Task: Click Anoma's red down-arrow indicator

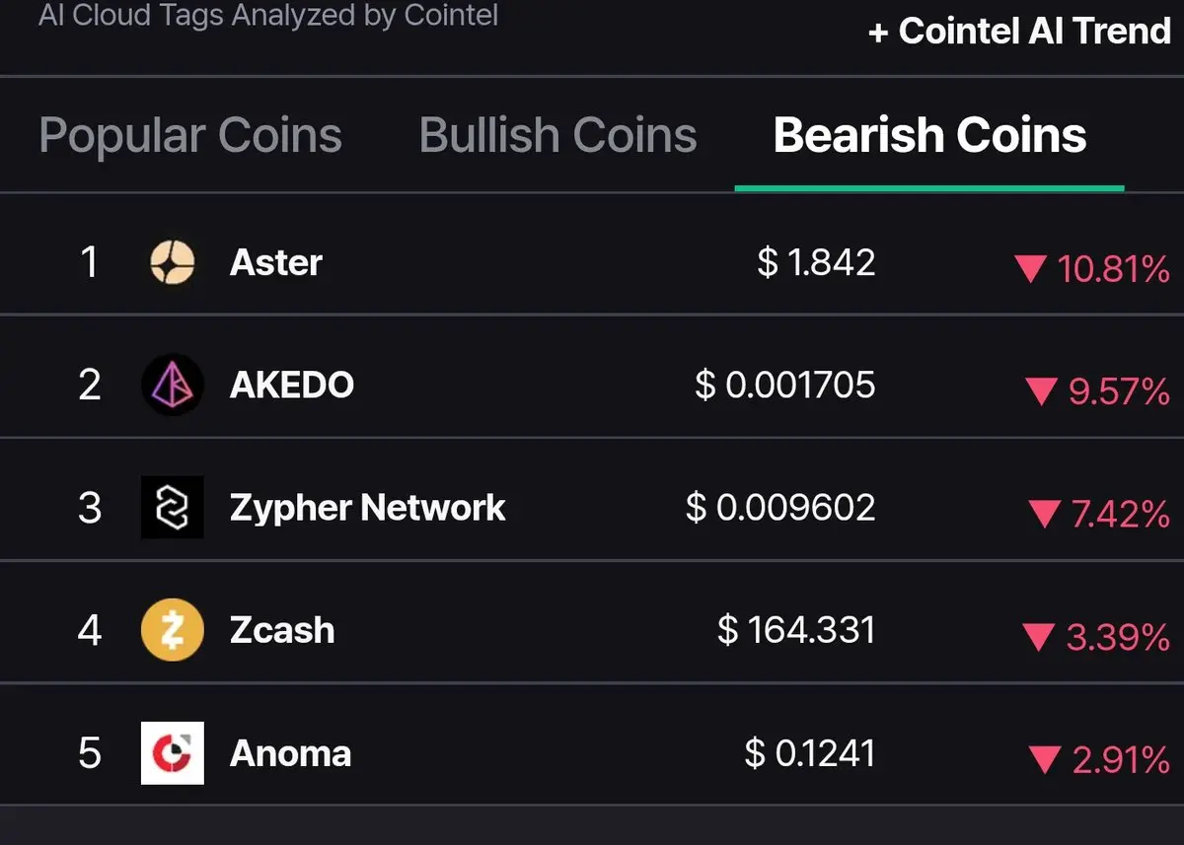Action: [1043, 760]
